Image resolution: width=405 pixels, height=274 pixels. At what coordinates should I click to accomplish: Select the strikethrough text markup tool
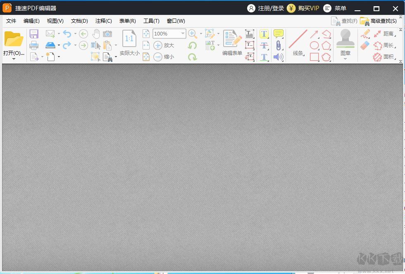click(263, 45)
